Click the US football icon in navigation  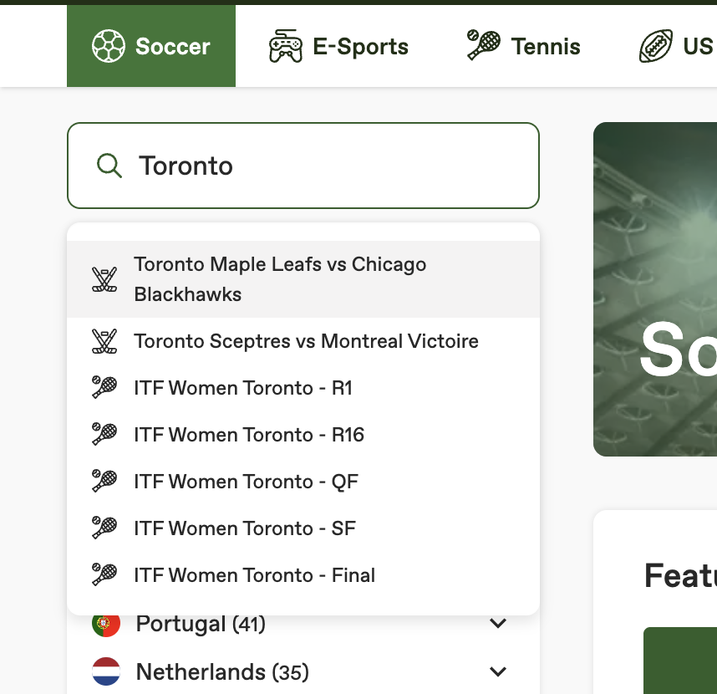coord(656,47)
